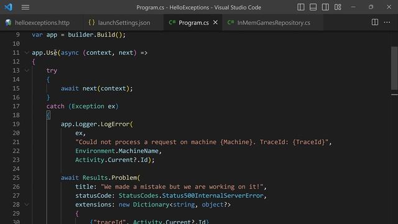Open the hamburger application menu
The image size is (398, 224).
pos(25,7)
